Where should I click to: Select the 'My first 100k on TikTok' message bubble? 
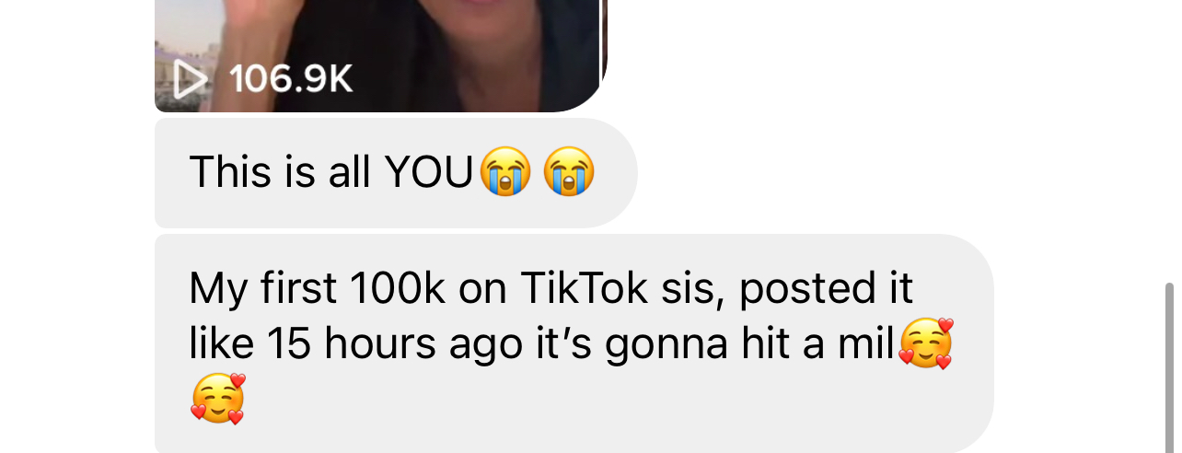tap(574, 344)
